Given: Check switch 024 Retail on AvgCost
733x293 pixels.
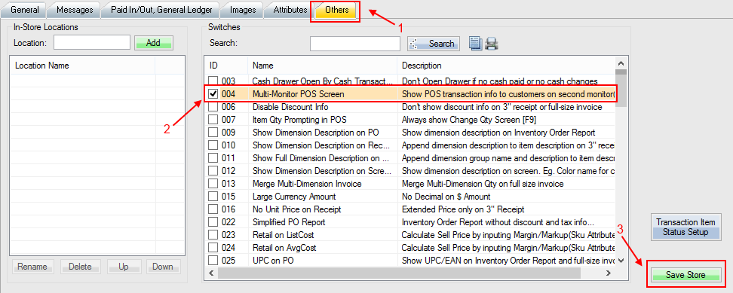Looking at the screenshot, I should pos(213,247).
